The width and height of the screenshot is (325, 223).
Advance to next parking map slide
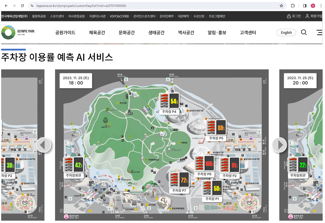click(x=279, y=145)
